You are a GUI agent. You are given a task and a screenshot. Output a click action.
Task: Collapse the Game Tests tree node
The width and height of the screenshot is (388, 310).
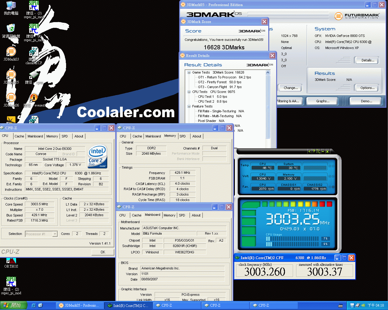pos(189,72)
